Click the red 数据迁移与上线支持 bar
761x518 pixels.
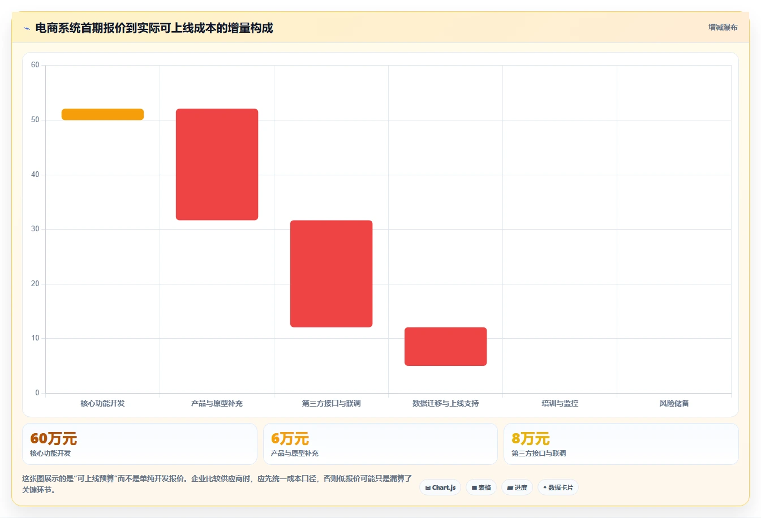pyautogui.click(x=445, y=347)
